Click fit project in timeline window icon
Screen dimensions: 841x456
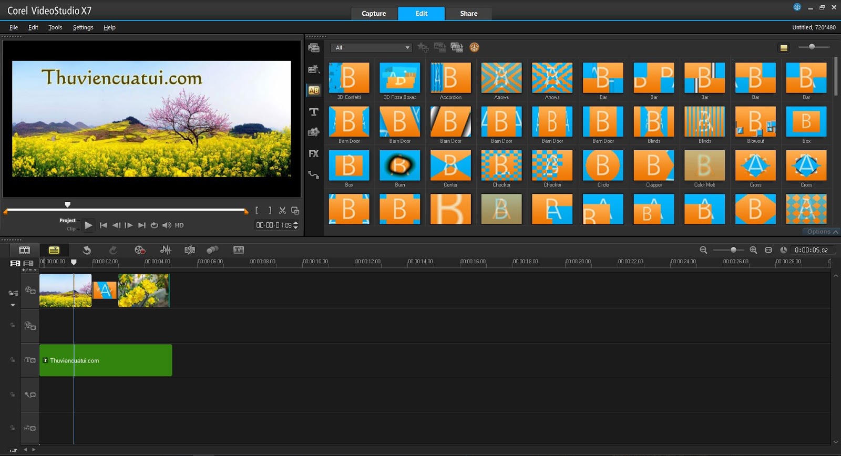[768, 250]
